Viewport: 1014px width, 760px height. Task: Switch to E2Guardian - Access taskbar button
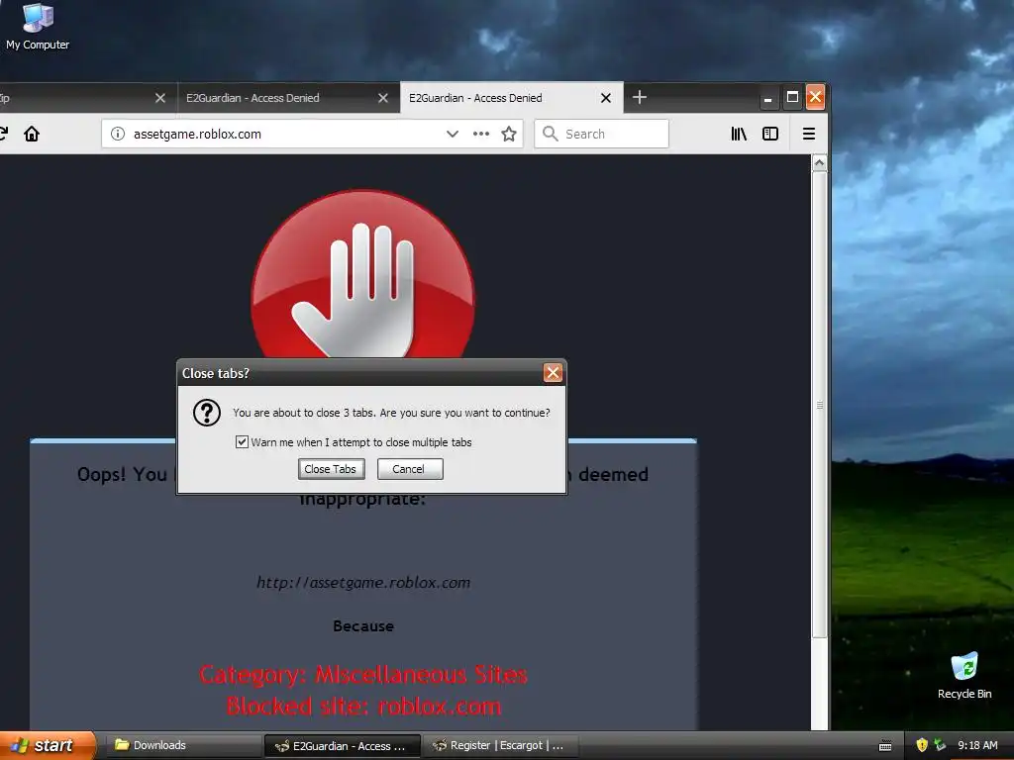coord(343,746)
